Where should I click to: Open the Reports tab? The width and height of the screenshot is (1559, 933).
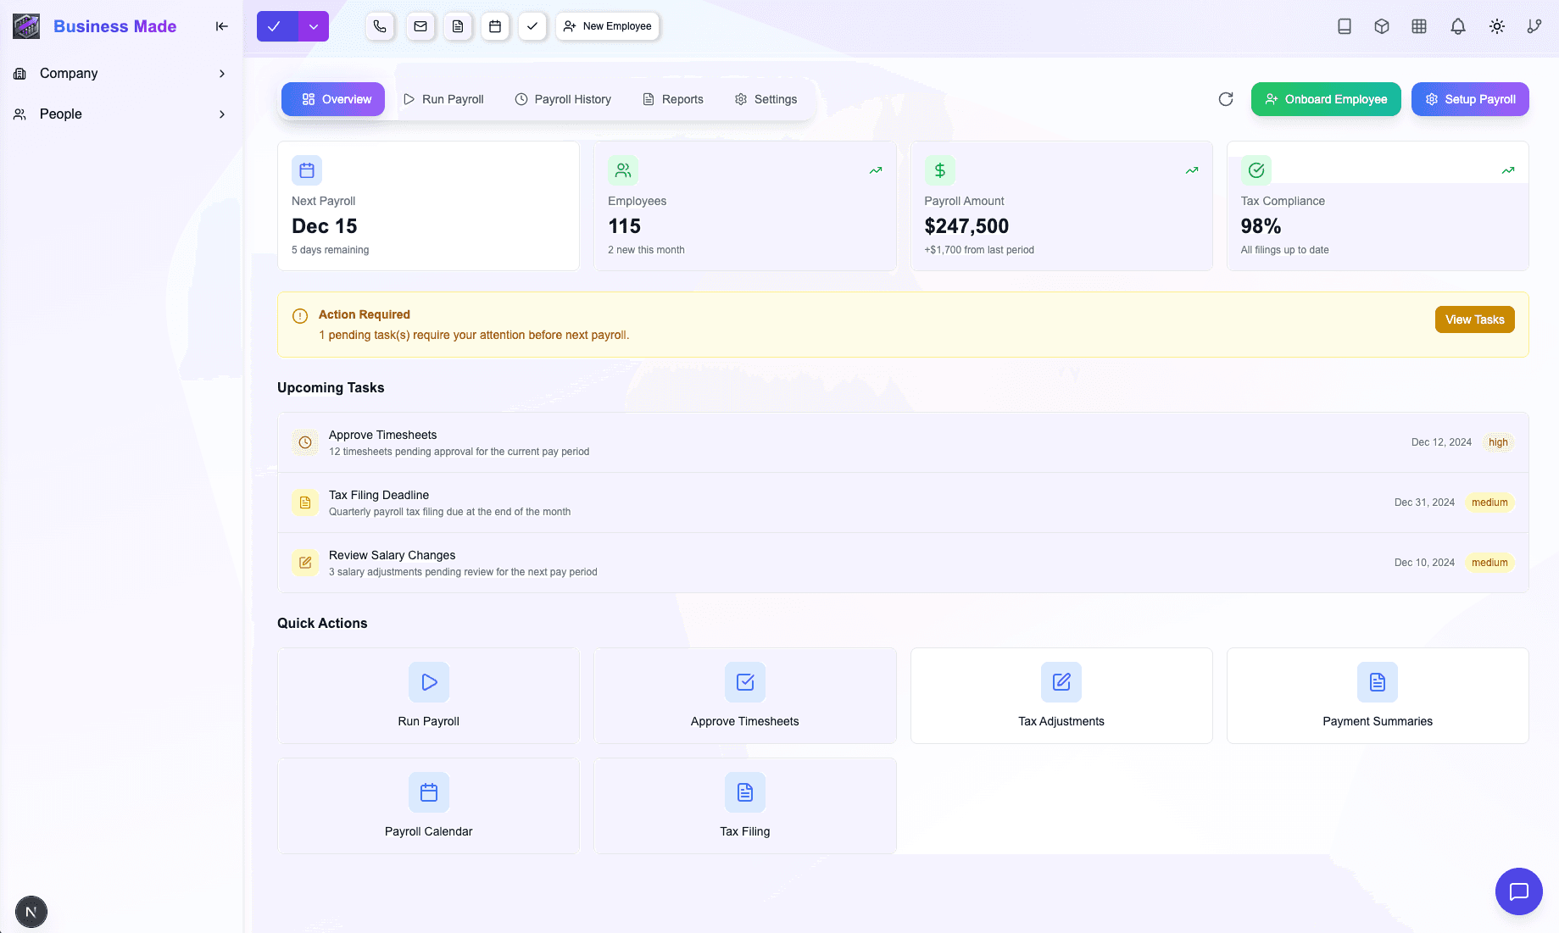tap(673, 99)
